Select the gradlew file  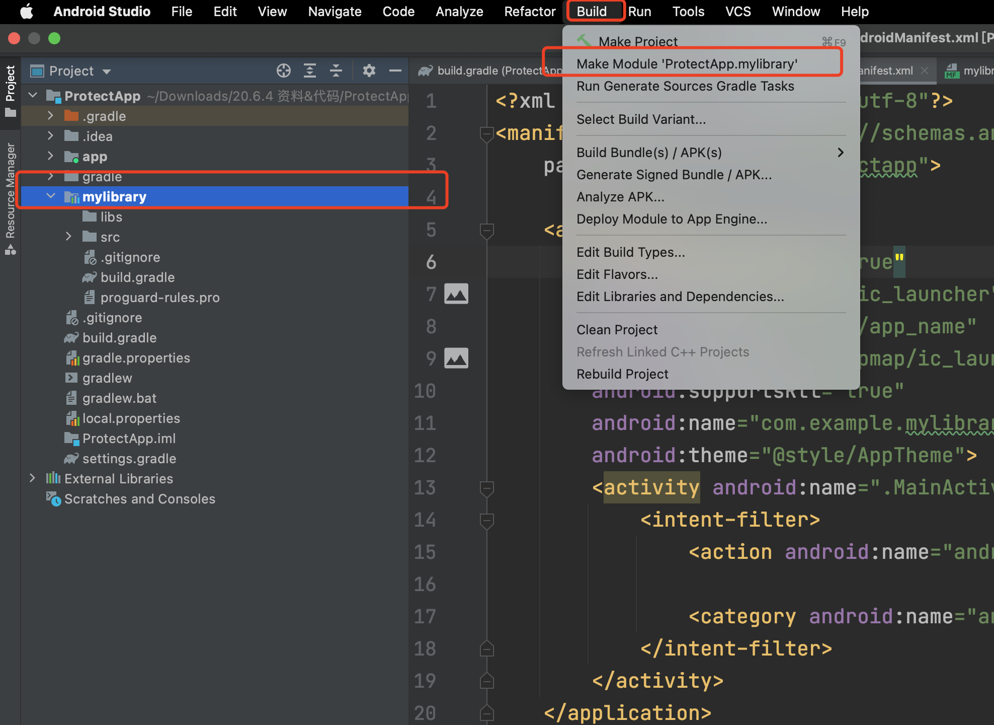pyautogui.click(x=107, y=378)
